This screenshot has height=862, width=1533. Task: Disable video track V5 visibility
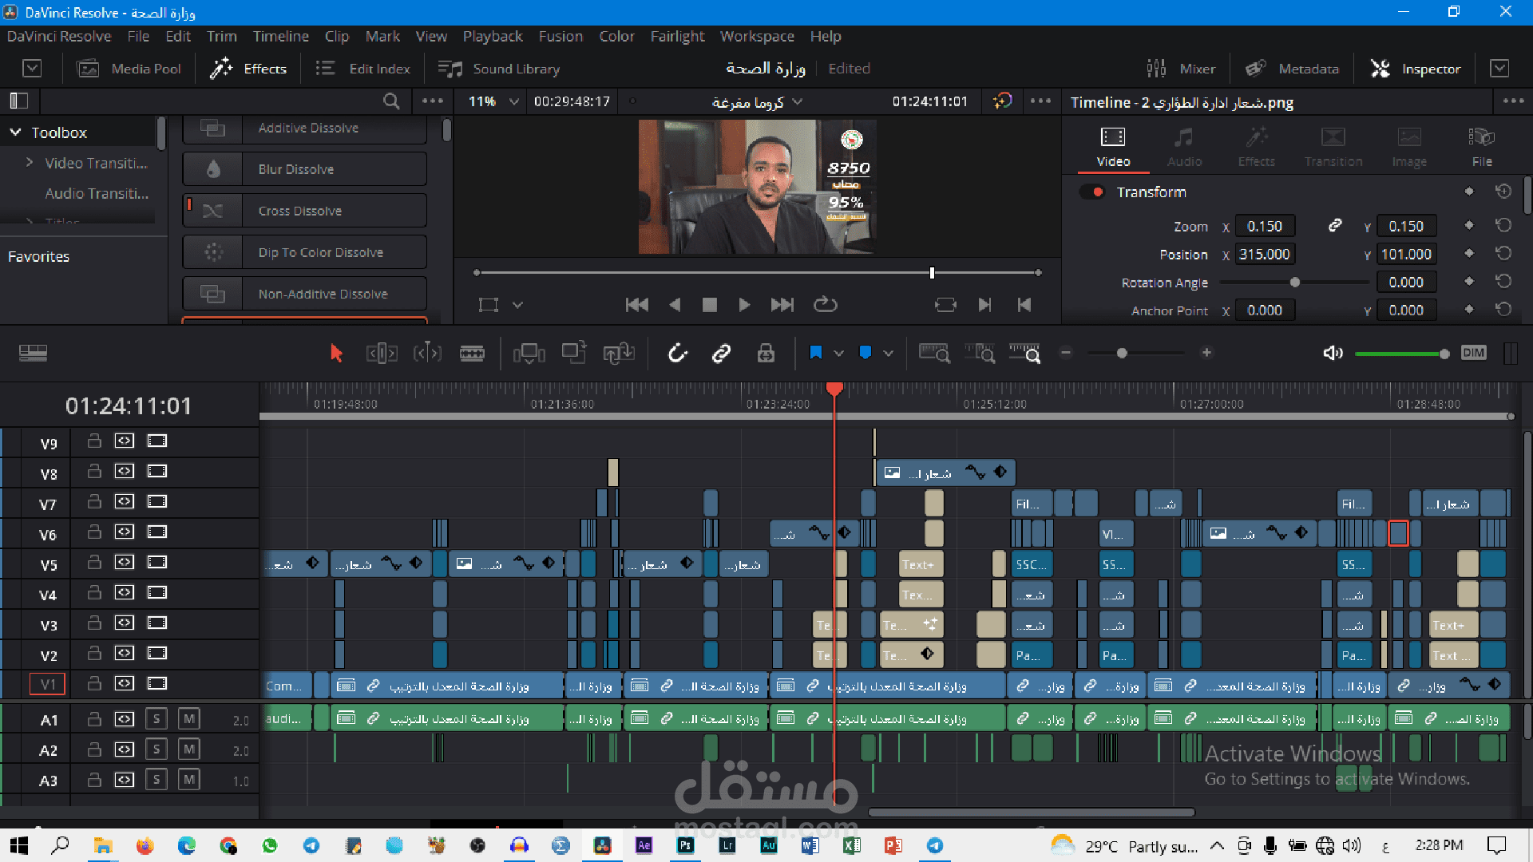point(157,562)
